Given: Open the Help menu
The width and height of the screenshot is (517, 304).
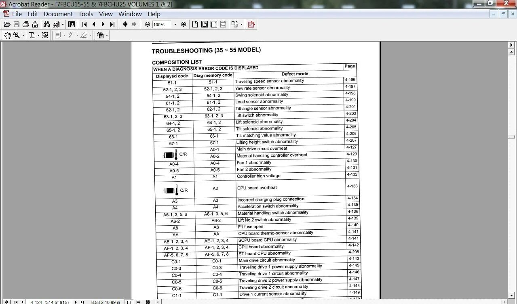Looking at the screenshot, I should click(x=154, y=14).
